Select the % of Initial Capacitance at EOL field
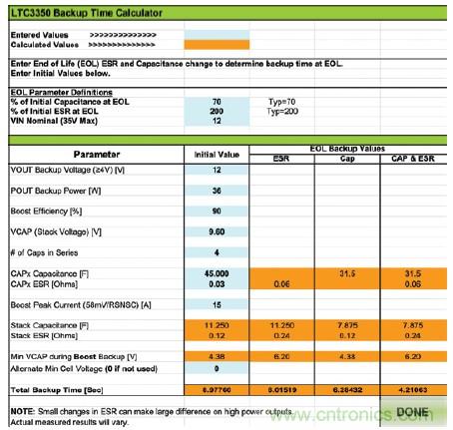 [x=217, y=102]
